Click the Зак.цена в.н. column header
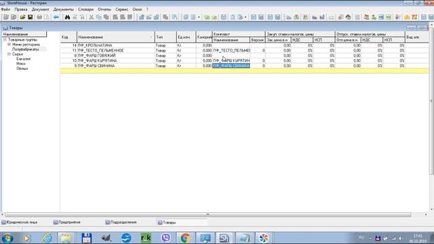This screenshot has width=434, height=244. click(278, 40)
